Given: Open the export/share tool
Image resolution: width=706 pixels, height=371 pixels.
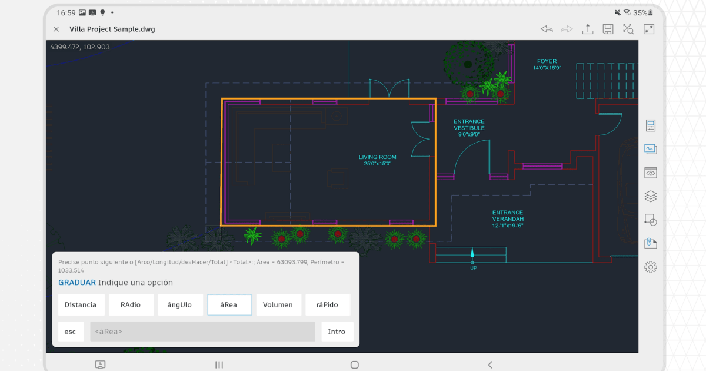Looking at the screenshot, I should 587,28.
